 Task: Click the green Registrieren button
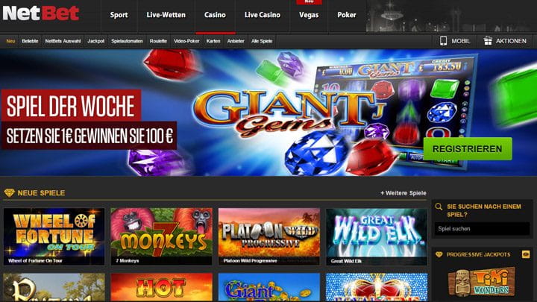(468, 149)
